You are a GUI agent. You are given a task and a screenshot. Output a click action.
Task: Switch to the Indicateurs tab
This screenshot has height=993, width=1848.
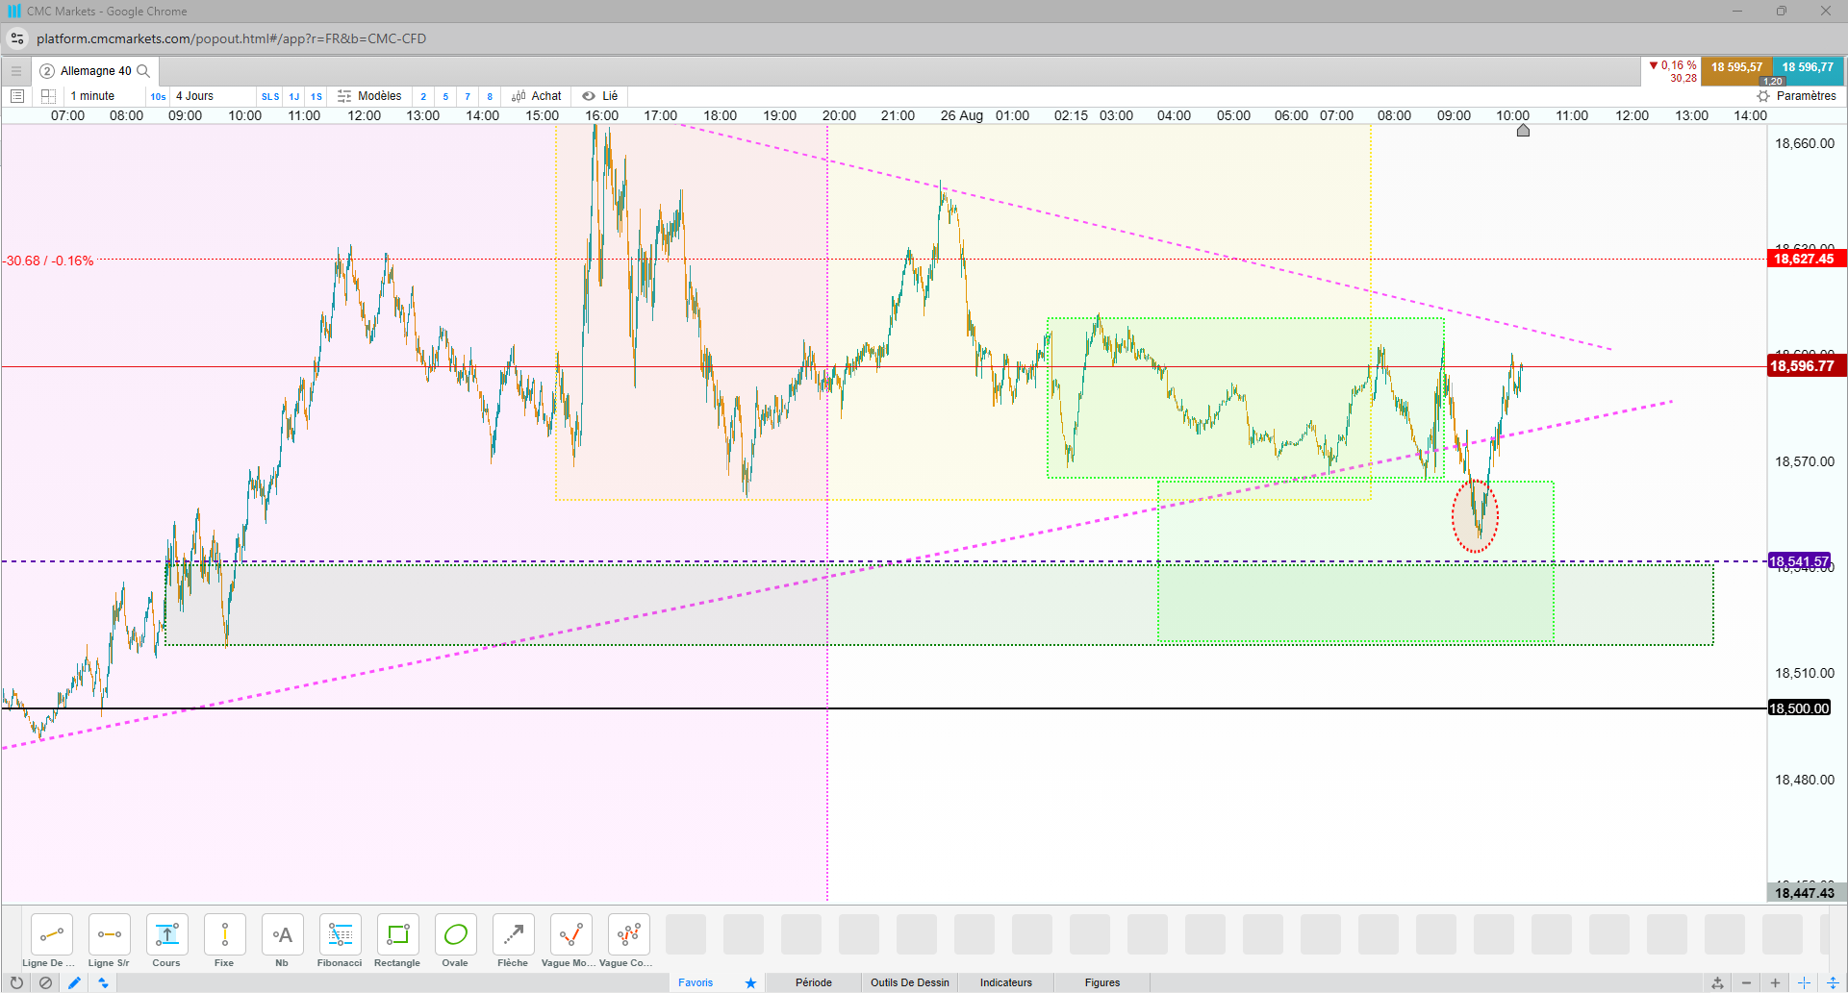click(x=1006, y=982)
